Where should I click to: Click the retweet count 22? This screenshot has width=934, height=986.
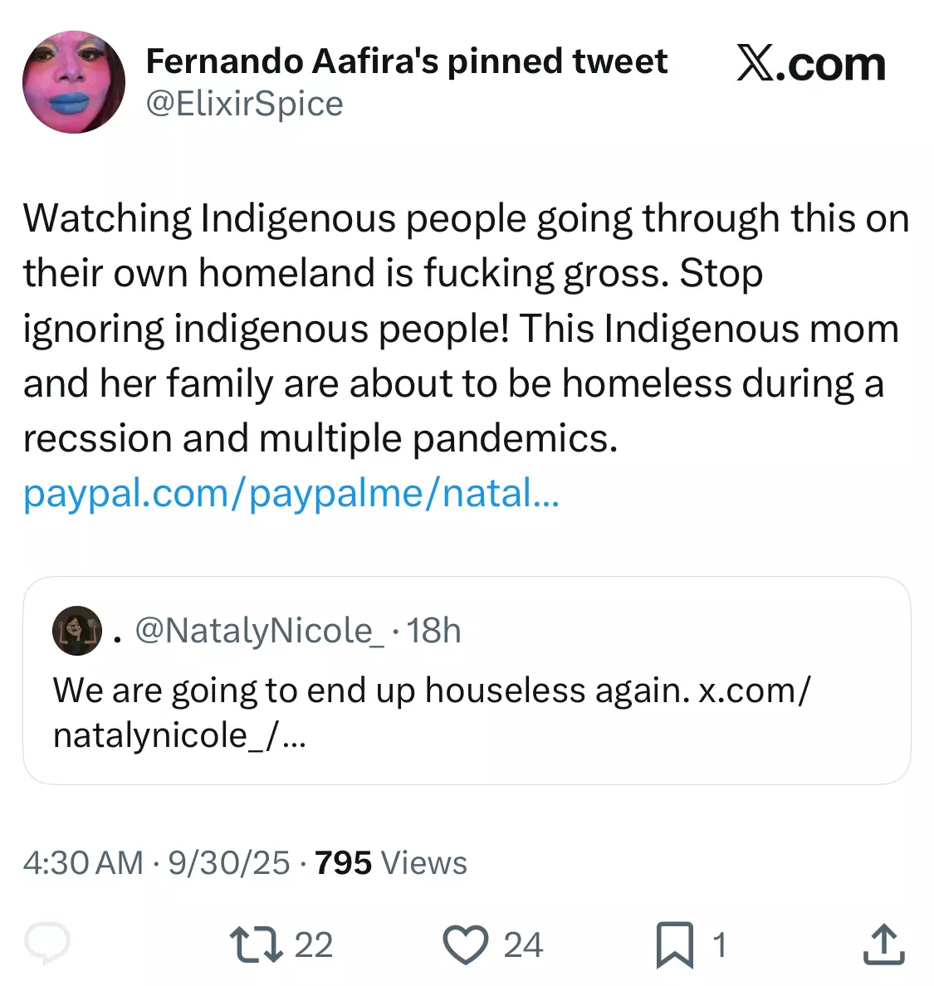(313, 945)
